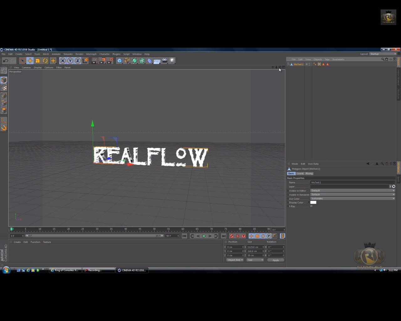Toggle Position keyframe recording
Image resolution: width=401 pixels, height=321 pixels.
[x=251, y=236]
